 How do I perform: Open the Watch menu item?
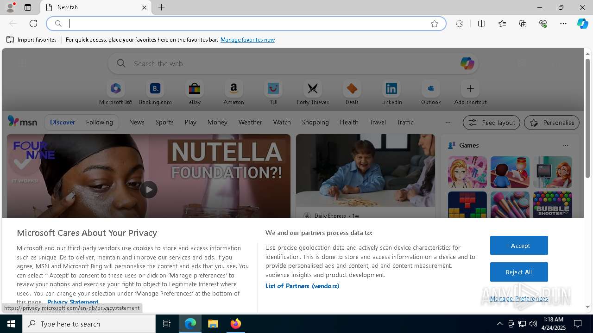coord(282,122)
